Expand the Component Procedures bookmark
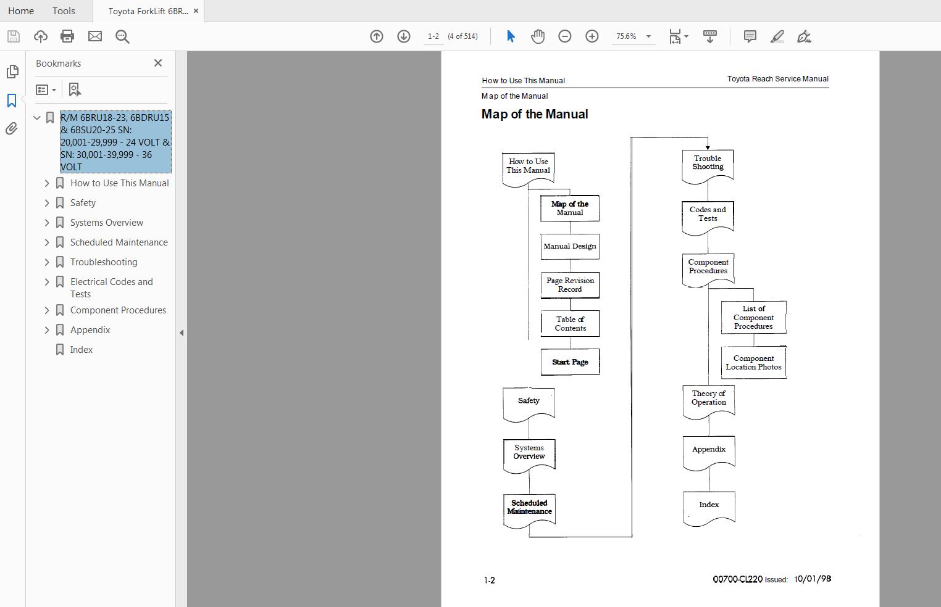Image resolution: width=941 pixels, height=607 pixels. pyautogui.click(x=47, y=310)
